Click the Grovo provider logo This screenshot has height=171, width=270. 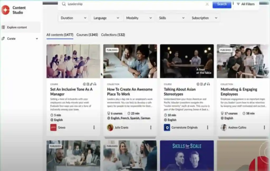pyautogui.click(x=53, y=128)
